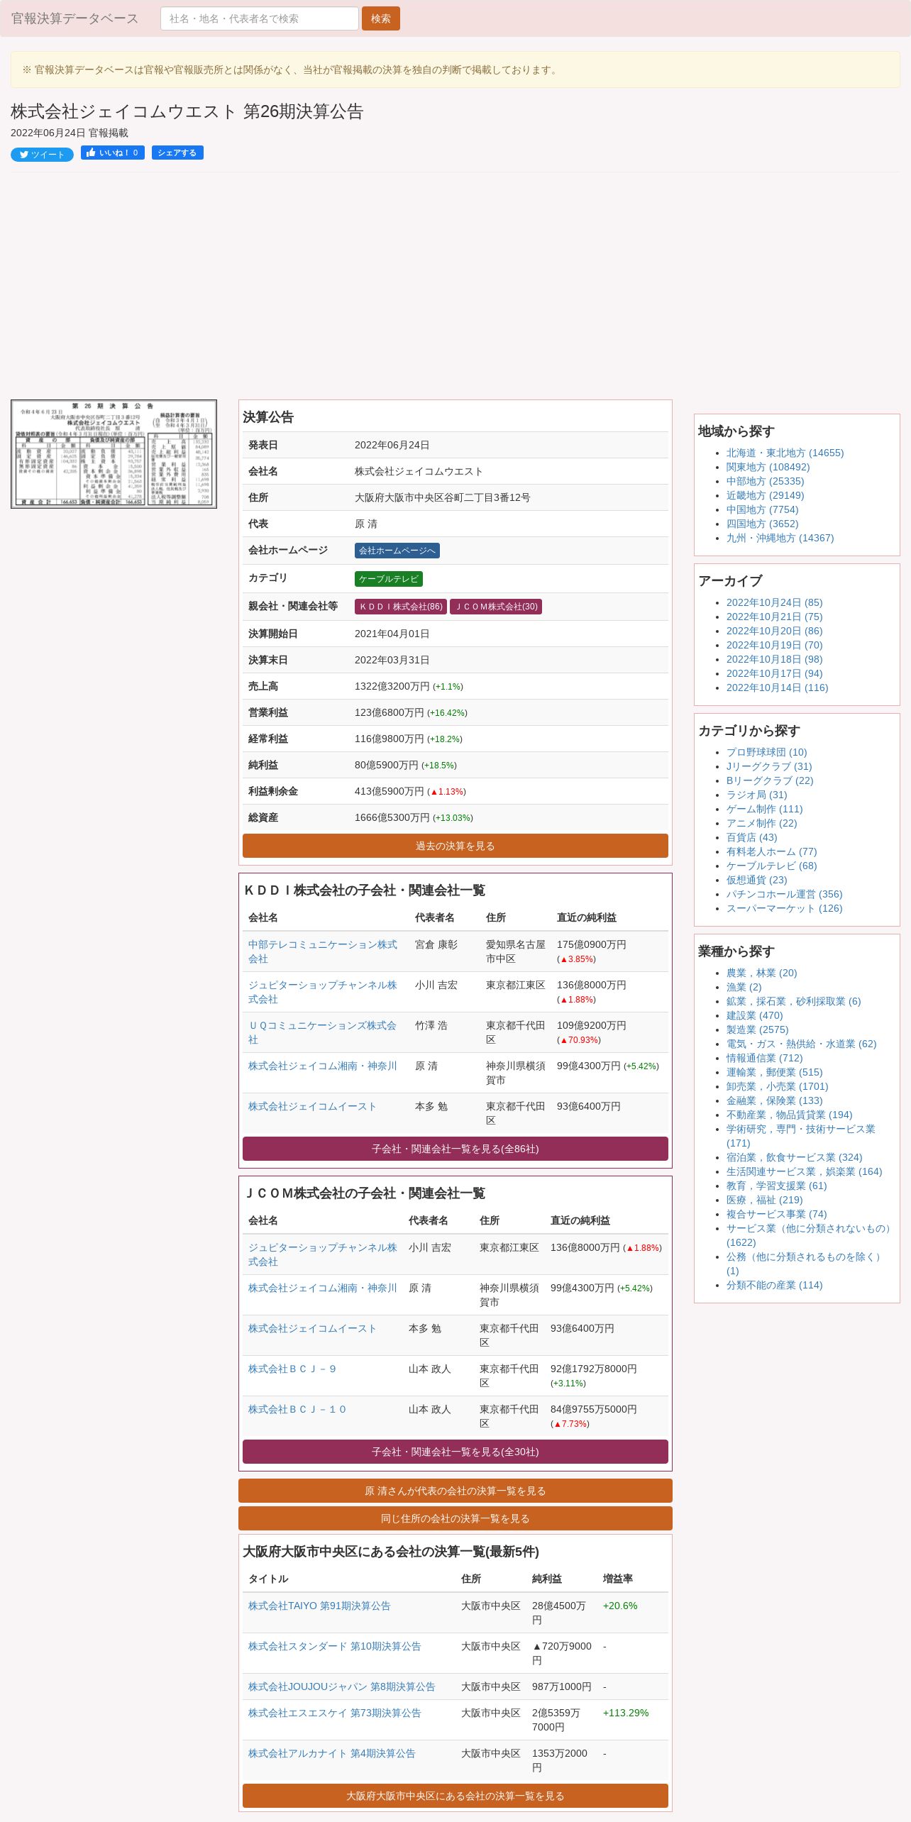Open 株式会社ＢＣＪ－１０ link
The height and width of the screenshot is (1822, 911).
coord(297,1409)
